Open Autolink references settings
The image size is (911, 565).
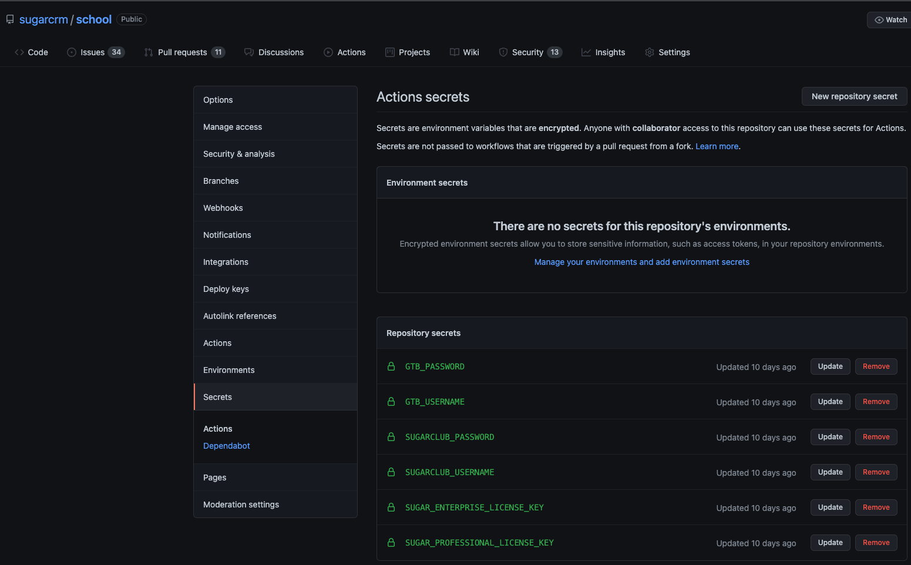click(x=275, y=316)
